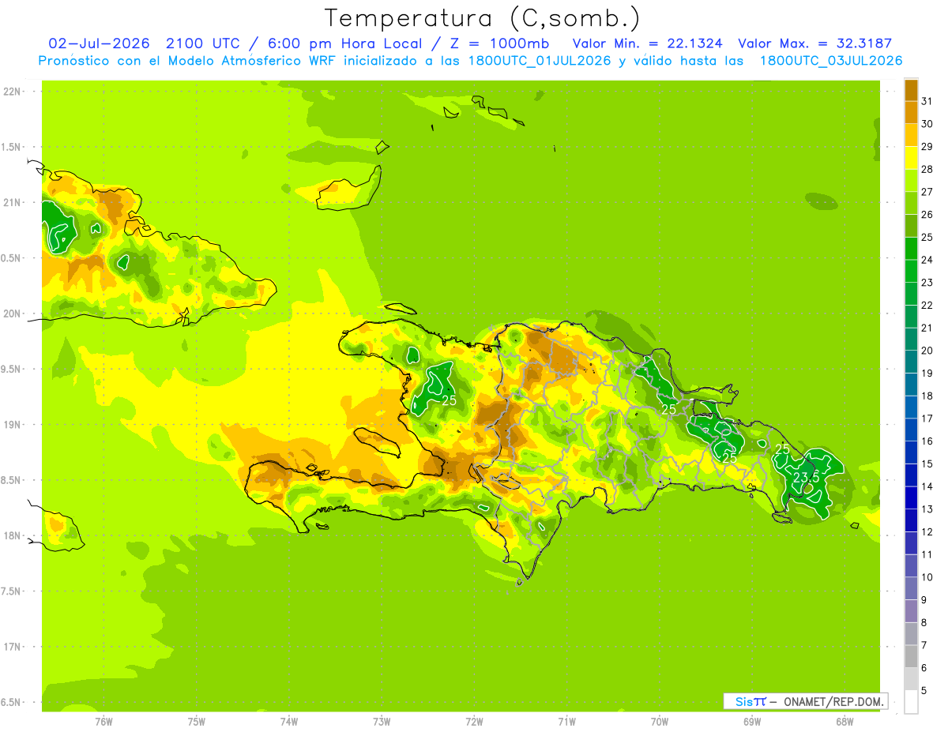The image size is (948, 732).
Task: Click the "74W" longitude axis label
Action: tap(288, 722)
